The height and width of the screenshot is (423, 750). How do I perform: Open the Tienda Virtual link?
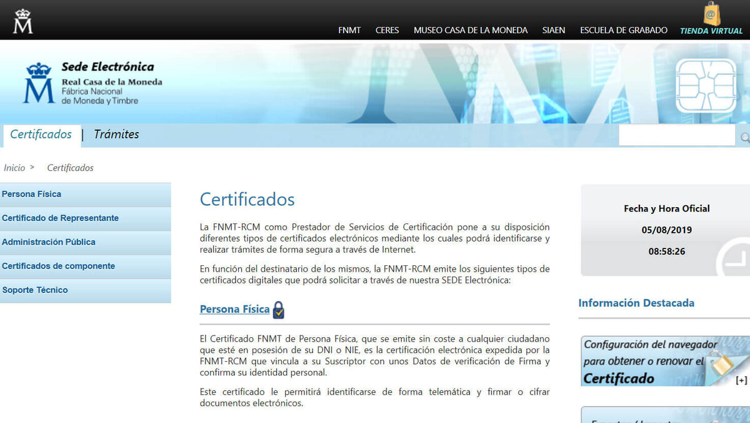pos(711,31)
